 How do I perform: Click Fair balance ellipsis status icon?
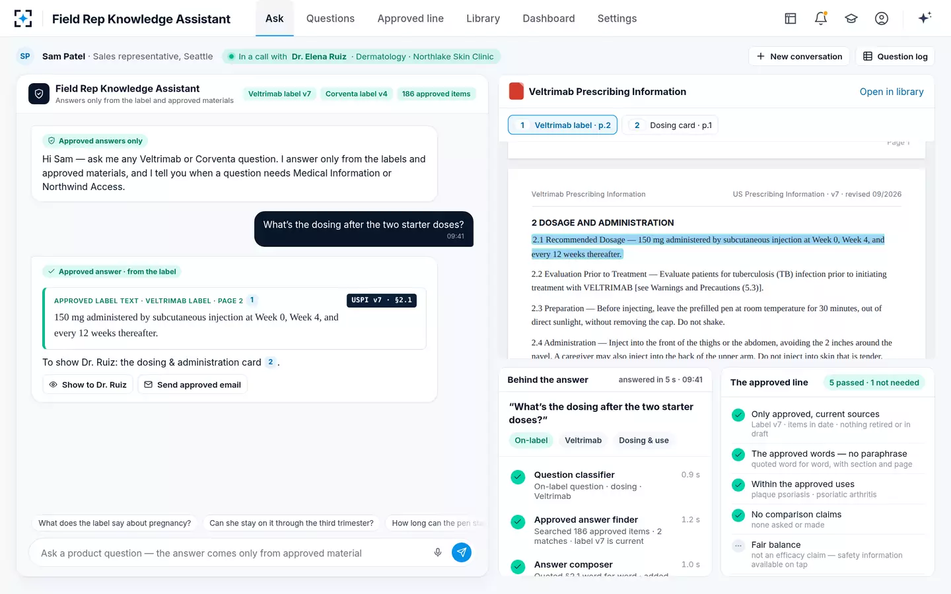738,546
